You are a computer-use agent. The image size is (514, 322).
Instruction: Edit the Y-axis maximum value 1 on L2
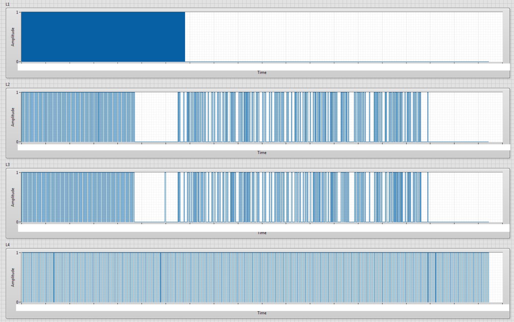pos(17,92)
